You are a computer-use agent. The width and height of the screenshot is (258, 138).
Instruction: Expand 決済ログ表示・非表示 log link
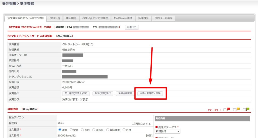point(75,99)
